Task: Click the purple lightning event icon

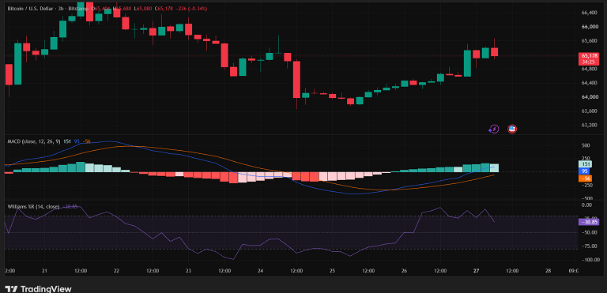Action: pos(494,130)
